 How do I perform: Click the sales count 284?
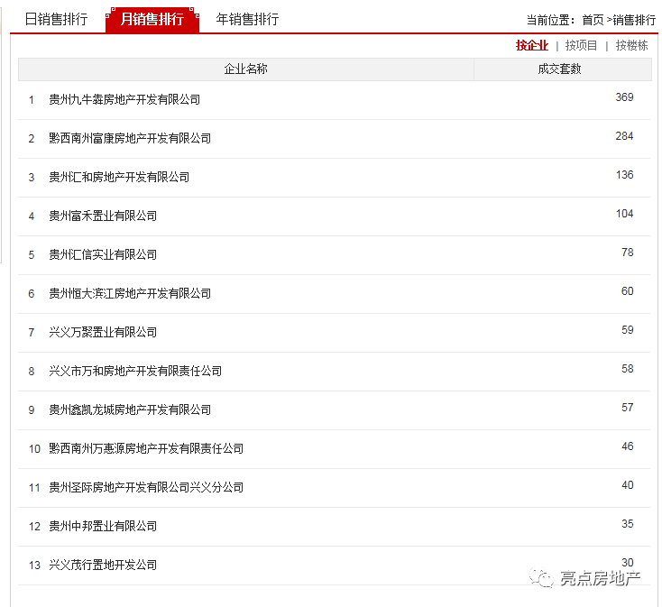624,136
